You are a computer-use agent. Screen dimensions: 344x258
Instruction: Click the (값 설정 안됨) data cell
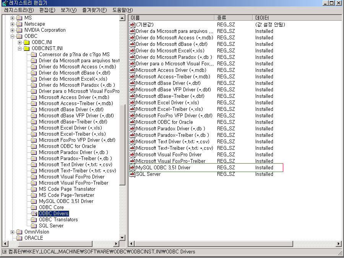click(270, 24)
